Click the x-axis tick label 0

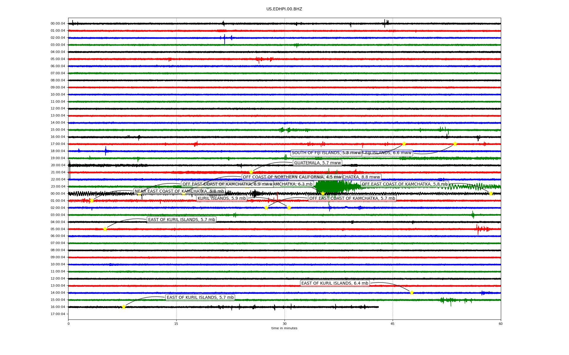coord(68,324)
